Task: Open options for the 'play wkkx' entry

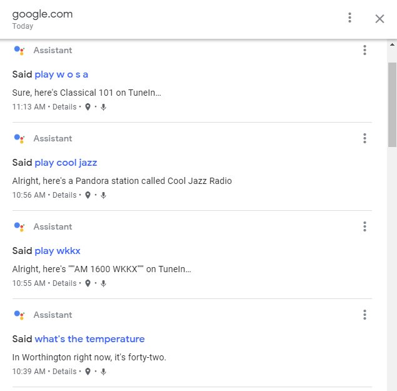Action: 364,226
